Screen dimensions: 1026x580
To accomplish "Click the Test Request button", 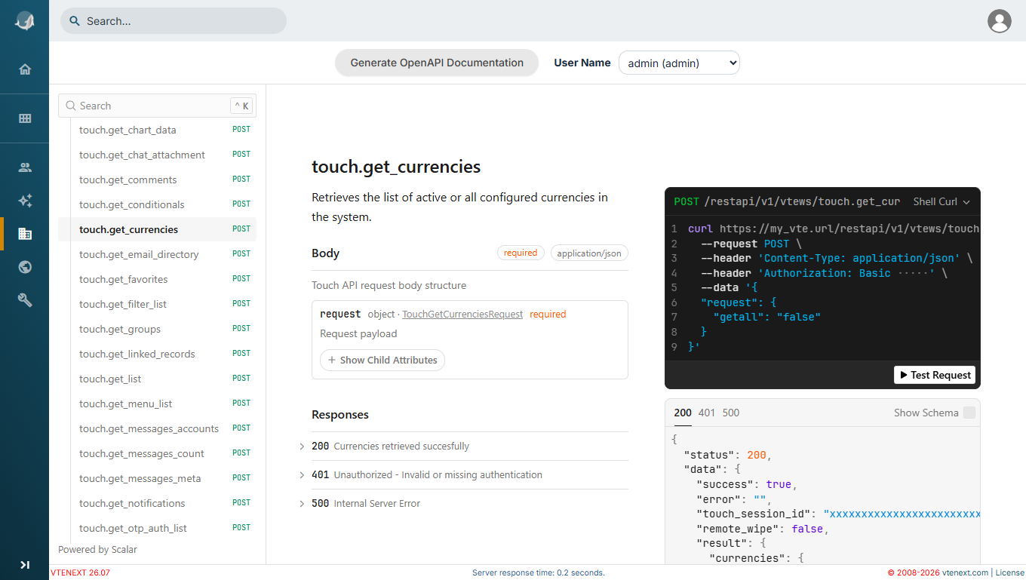I will 935,375.
